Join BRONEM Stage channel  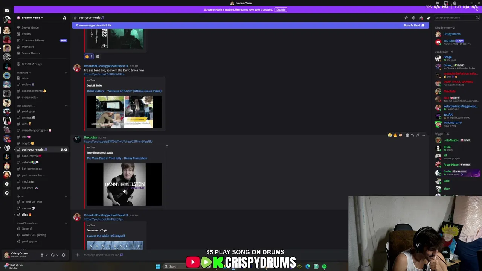click(32, 64)
